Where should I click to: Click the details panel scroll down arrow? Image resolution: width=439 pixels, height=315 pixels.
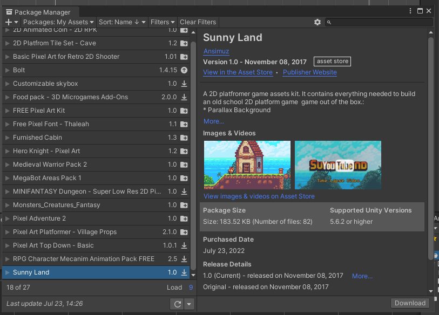tap(430, 291)
